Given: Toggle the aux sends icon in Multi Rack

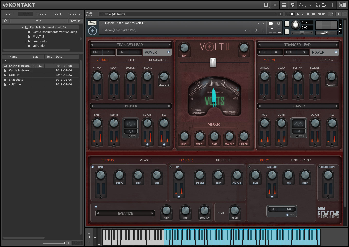Looking at the screenshot, I should [x=338, y=14].
